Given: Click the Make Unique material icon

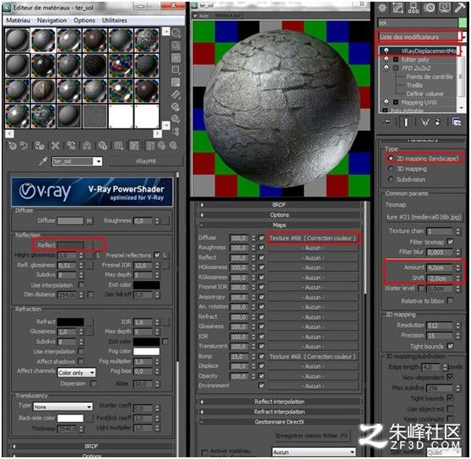Looking at the screenshot, I should pyautogui.click(x=87, y=146).
